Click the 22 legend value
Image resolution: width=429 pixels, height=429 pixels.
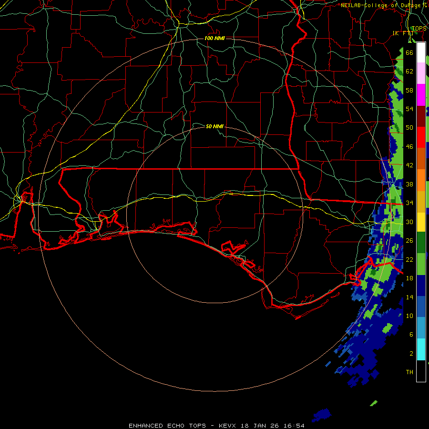click(x=409, y=260)
